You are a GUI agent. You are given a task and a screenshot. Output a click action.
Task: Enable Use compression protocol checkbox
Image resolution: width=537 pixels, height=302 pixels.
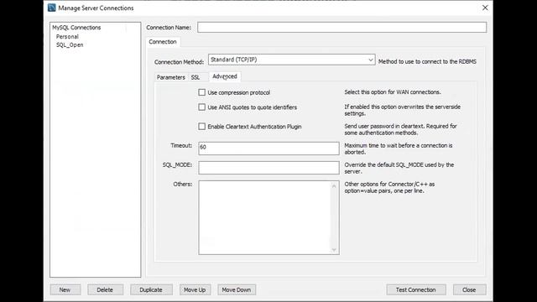[x=201, y=92]
